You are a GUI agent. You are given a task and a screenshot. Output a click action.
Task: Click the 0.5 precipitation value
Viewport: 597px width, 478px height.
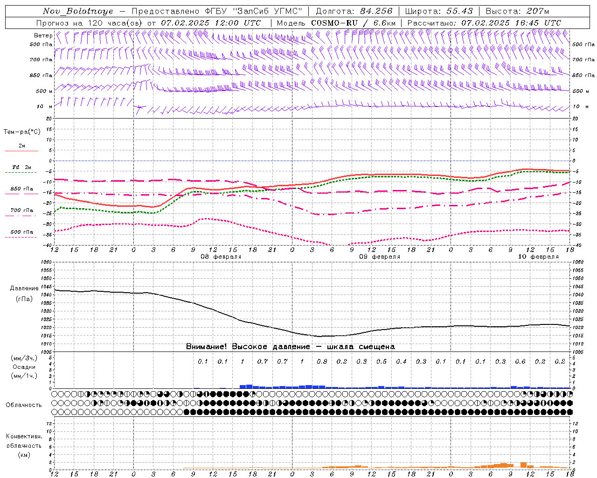[x=382, y=361]
